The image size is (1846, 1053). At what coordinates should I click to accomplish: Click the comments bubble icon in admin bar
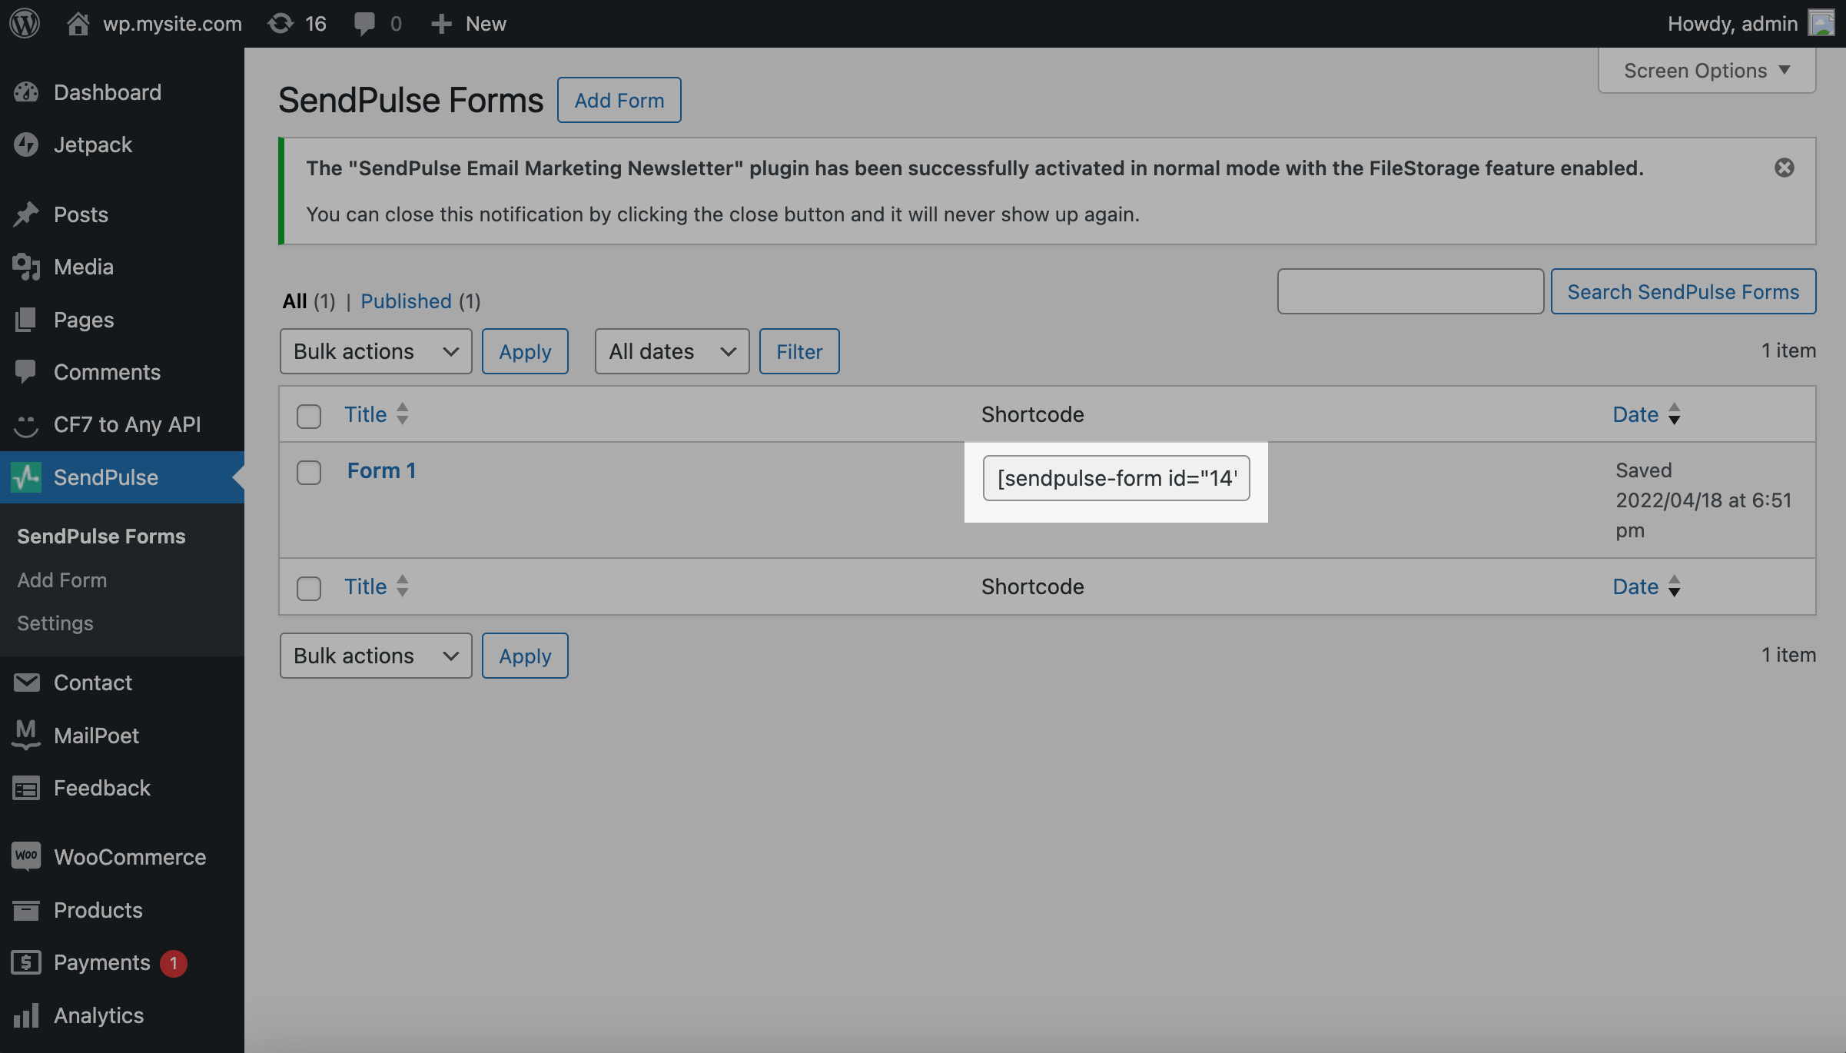(x=364, y=23)
